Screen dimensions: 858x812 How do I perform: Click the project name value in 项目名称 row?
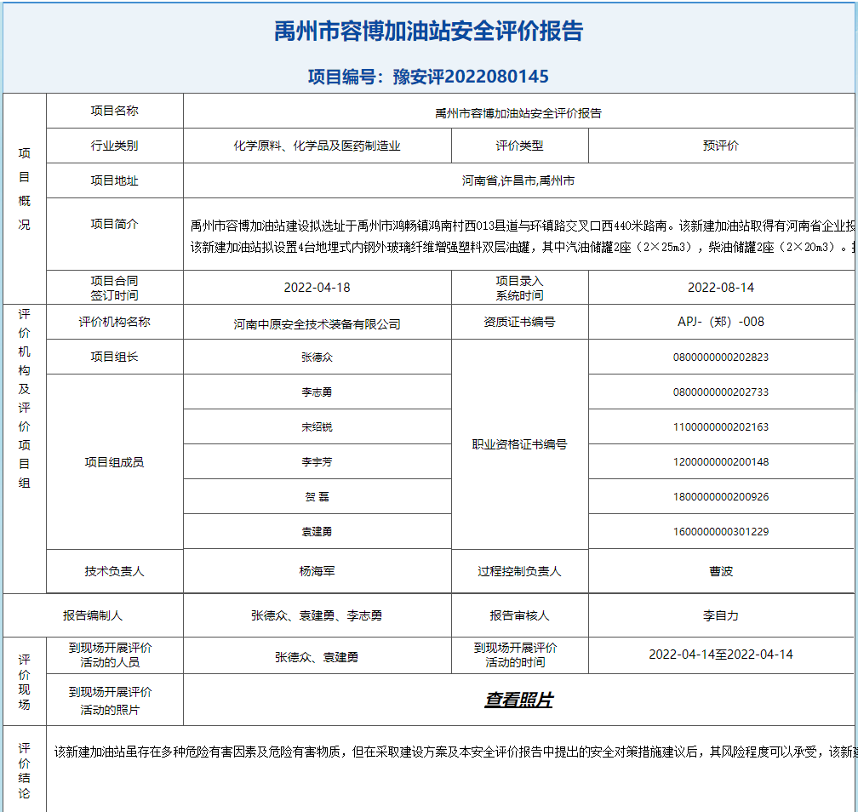518,113
